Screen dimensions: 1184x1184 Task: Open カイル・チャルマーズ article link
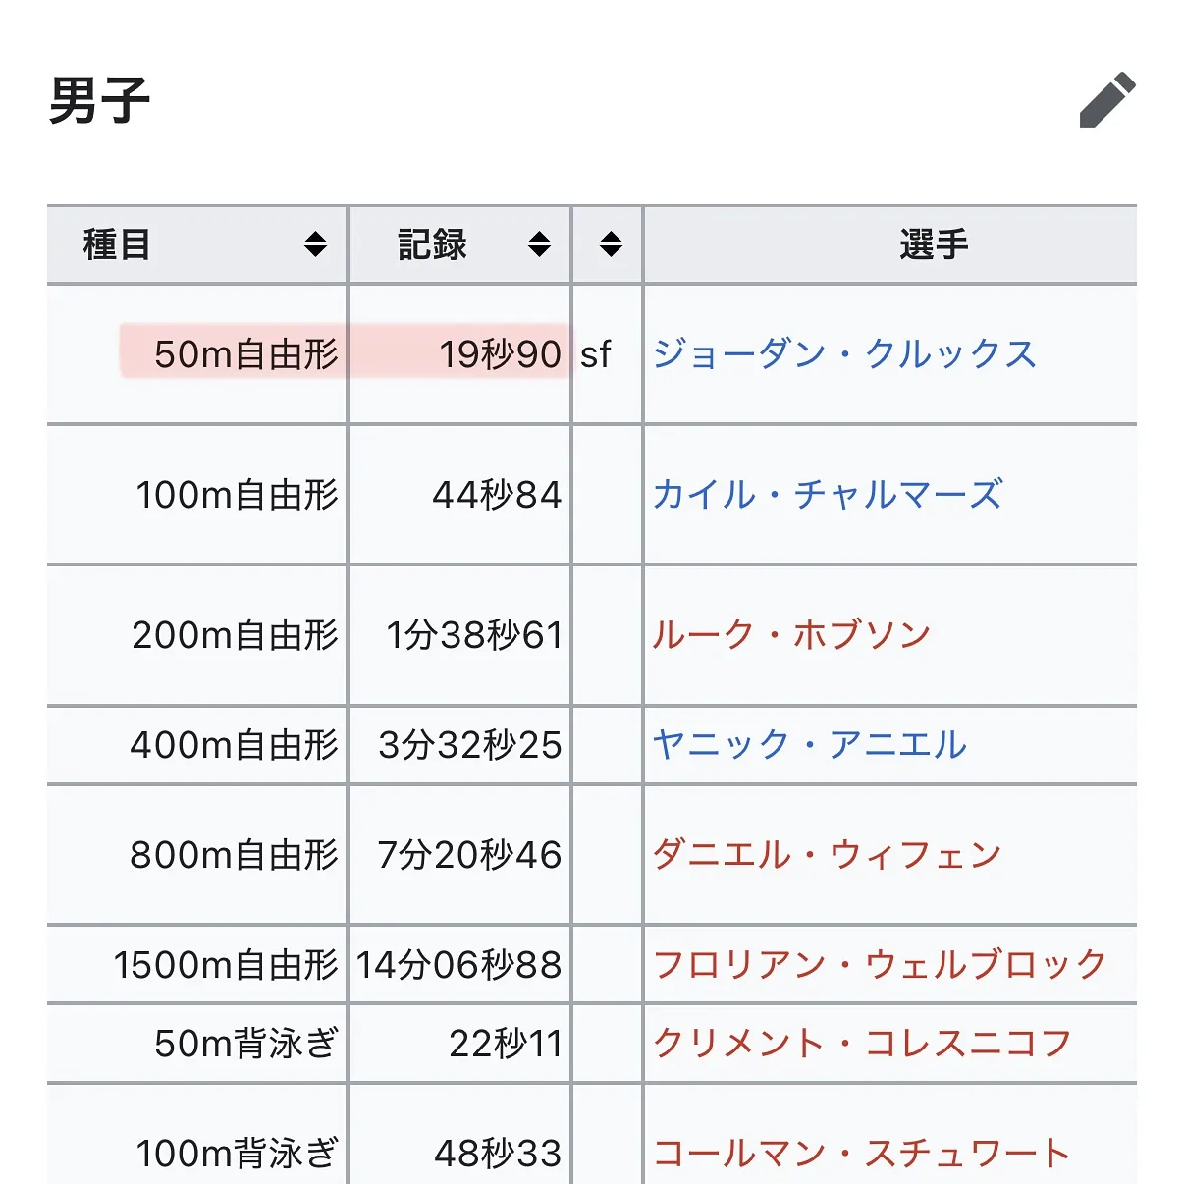828,494
